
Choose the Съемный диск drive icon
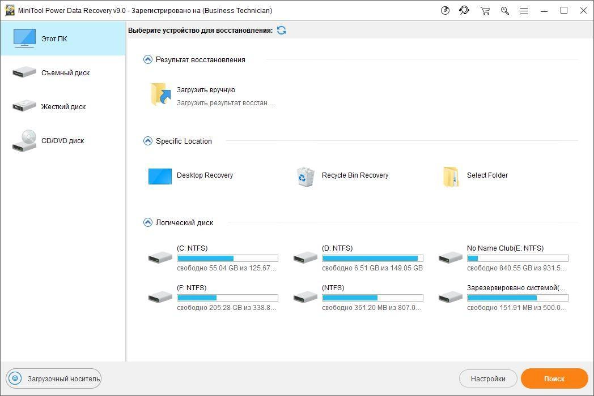pos(24,72)
